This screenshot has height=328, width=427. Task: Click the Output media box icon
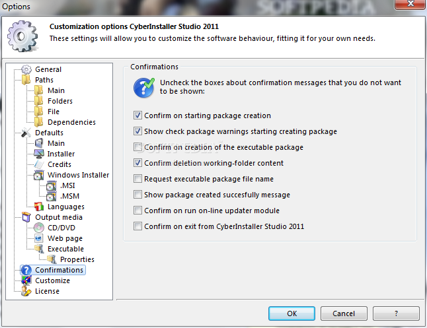[26, 217]
